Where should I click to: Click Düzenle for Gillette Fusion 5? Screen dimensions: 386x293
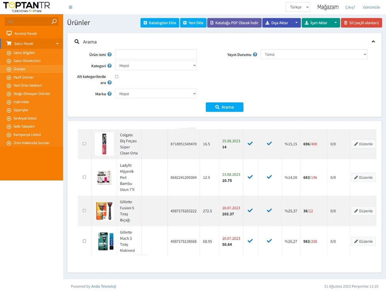[x=363, y=211]
